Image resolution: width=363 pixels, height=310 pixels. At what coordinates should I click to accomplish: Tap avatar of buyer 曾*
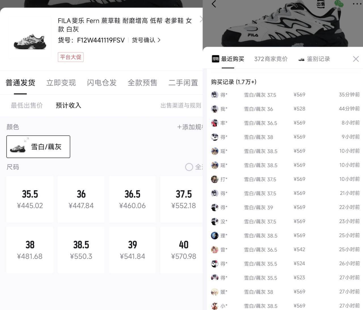215,249
